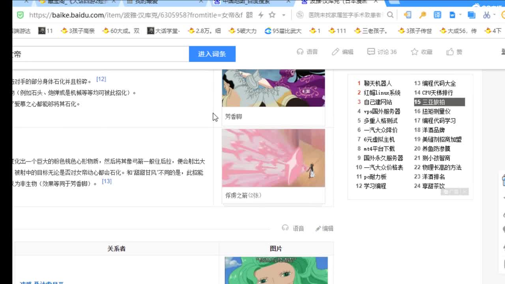Click ad link 洋酒品牌
Screen dimensions: 505x284
pyautogui.click(x=433, y=130)
